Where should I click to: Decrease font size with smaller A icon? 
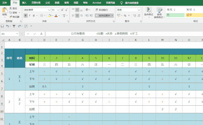(x=66, y=10)
